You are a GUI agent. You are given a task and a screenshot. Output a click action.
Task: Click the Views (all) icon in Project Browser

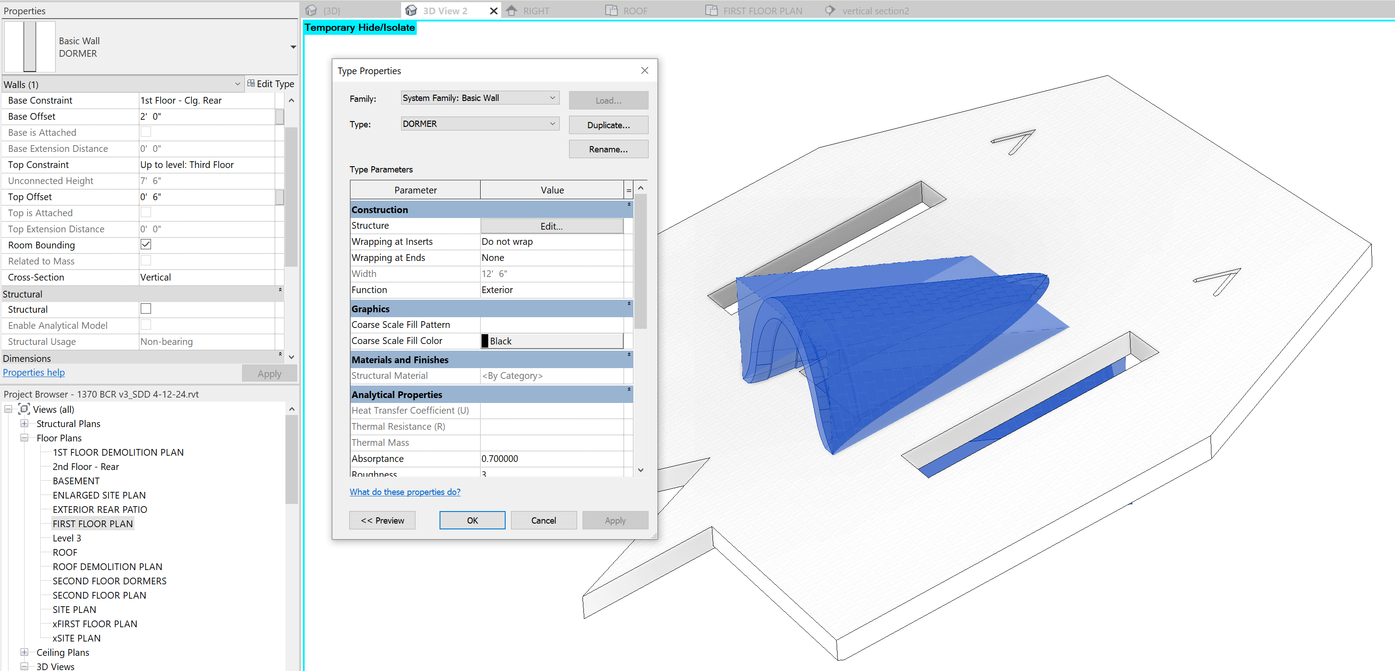point(24,409)
